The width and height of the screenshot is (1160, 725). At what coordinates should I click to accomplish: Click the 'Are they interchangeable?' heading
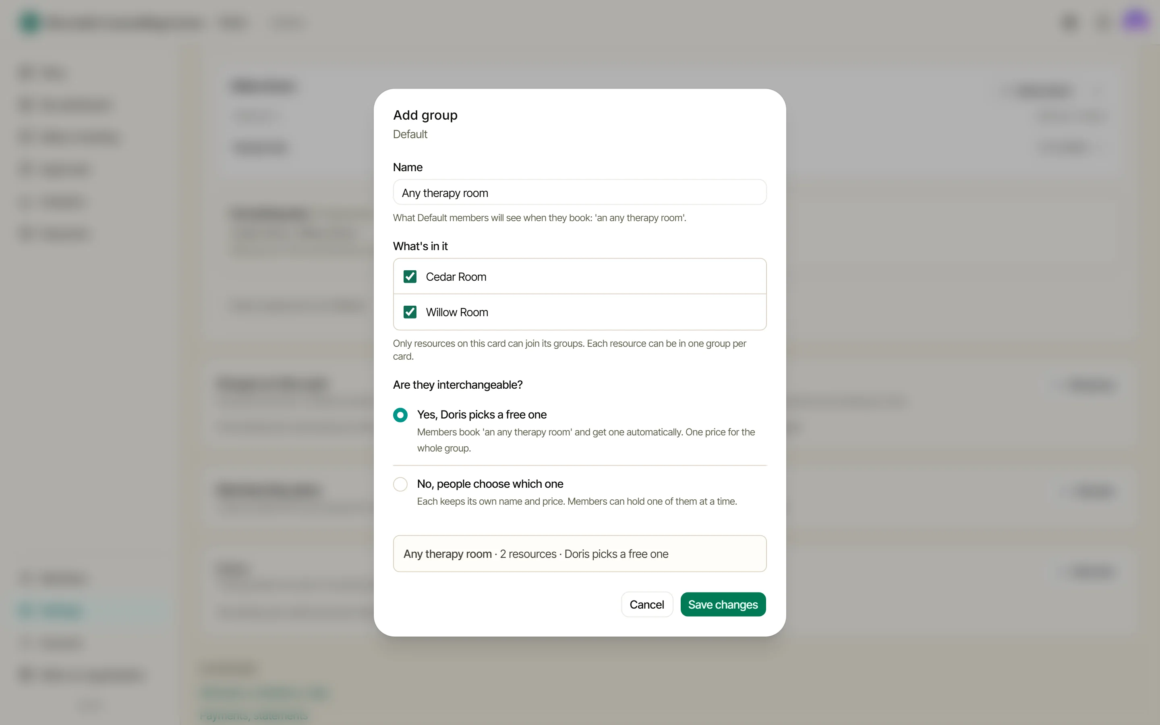pyautogui.click(x=458, y=385)
